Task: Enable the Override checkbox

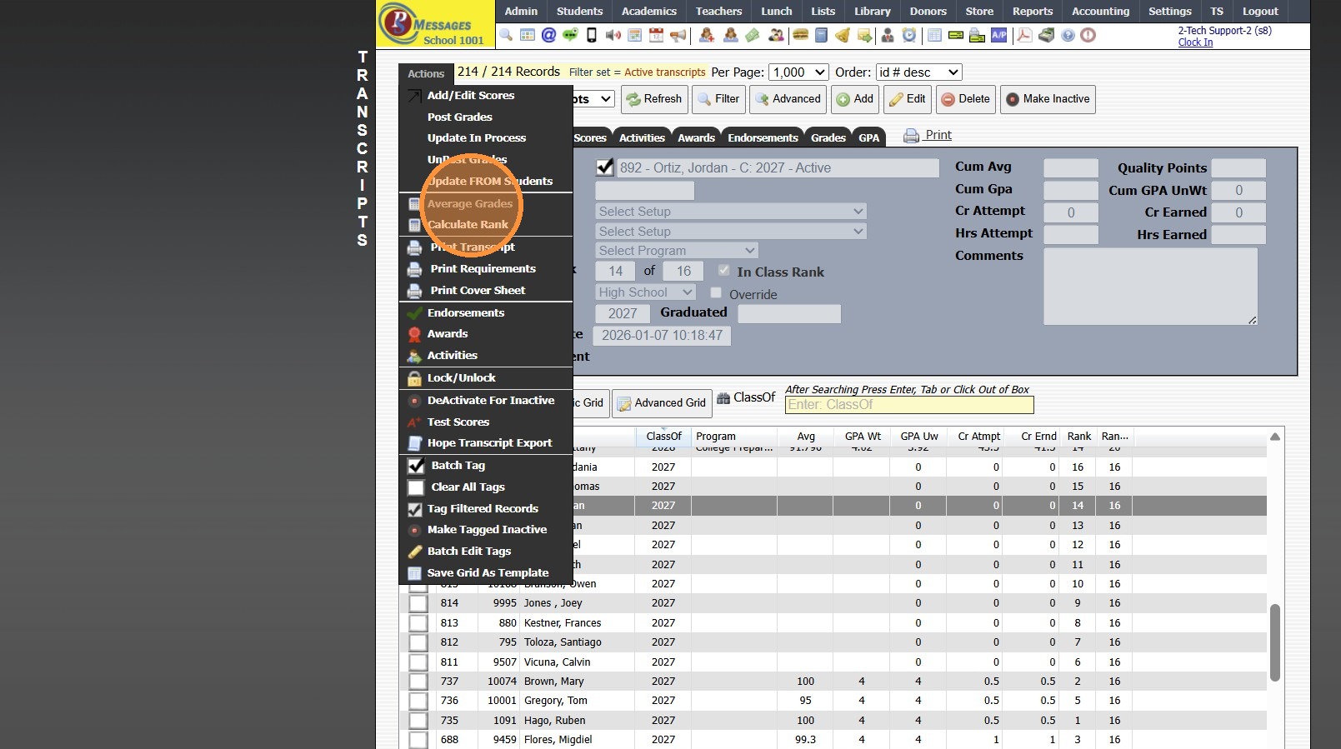Action: pyautogui.click(x=716, y=293)
